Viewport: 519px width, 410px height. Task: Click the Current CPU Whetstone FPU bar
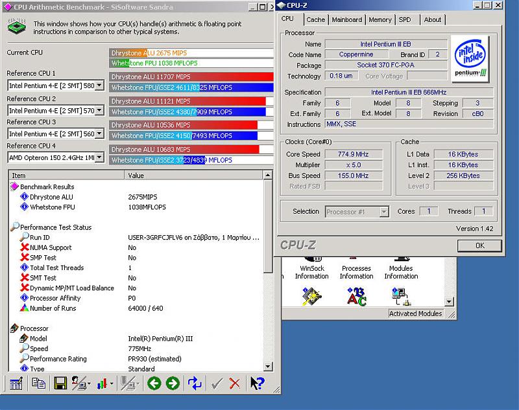point(191,63)
